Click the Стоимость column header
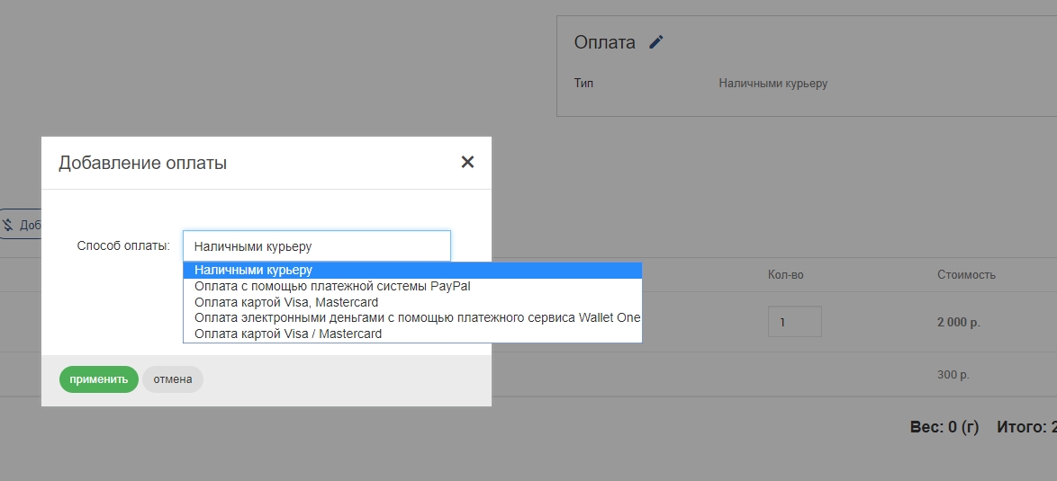 (x=966, y=275)
